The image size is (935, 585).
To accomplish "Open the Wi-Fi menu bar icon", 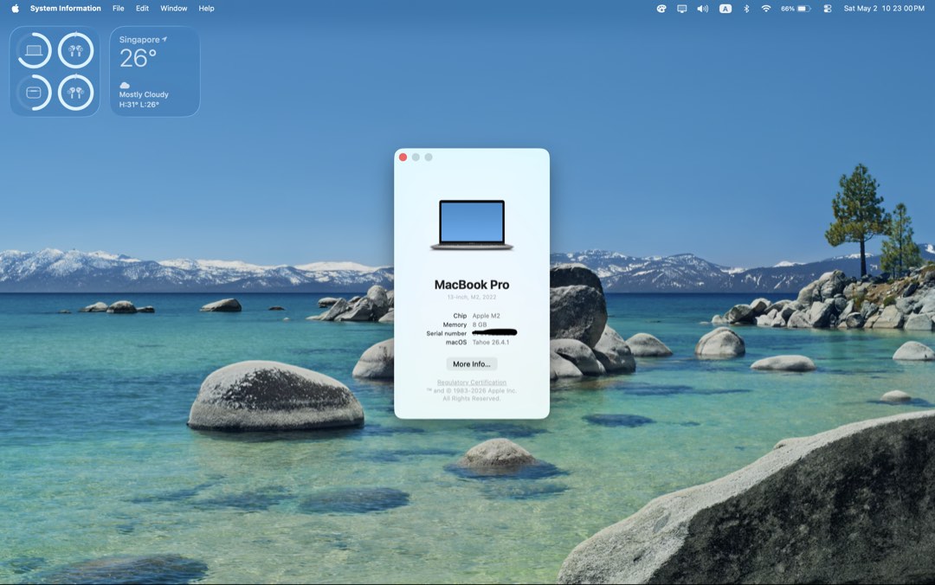I will point(766,9).
